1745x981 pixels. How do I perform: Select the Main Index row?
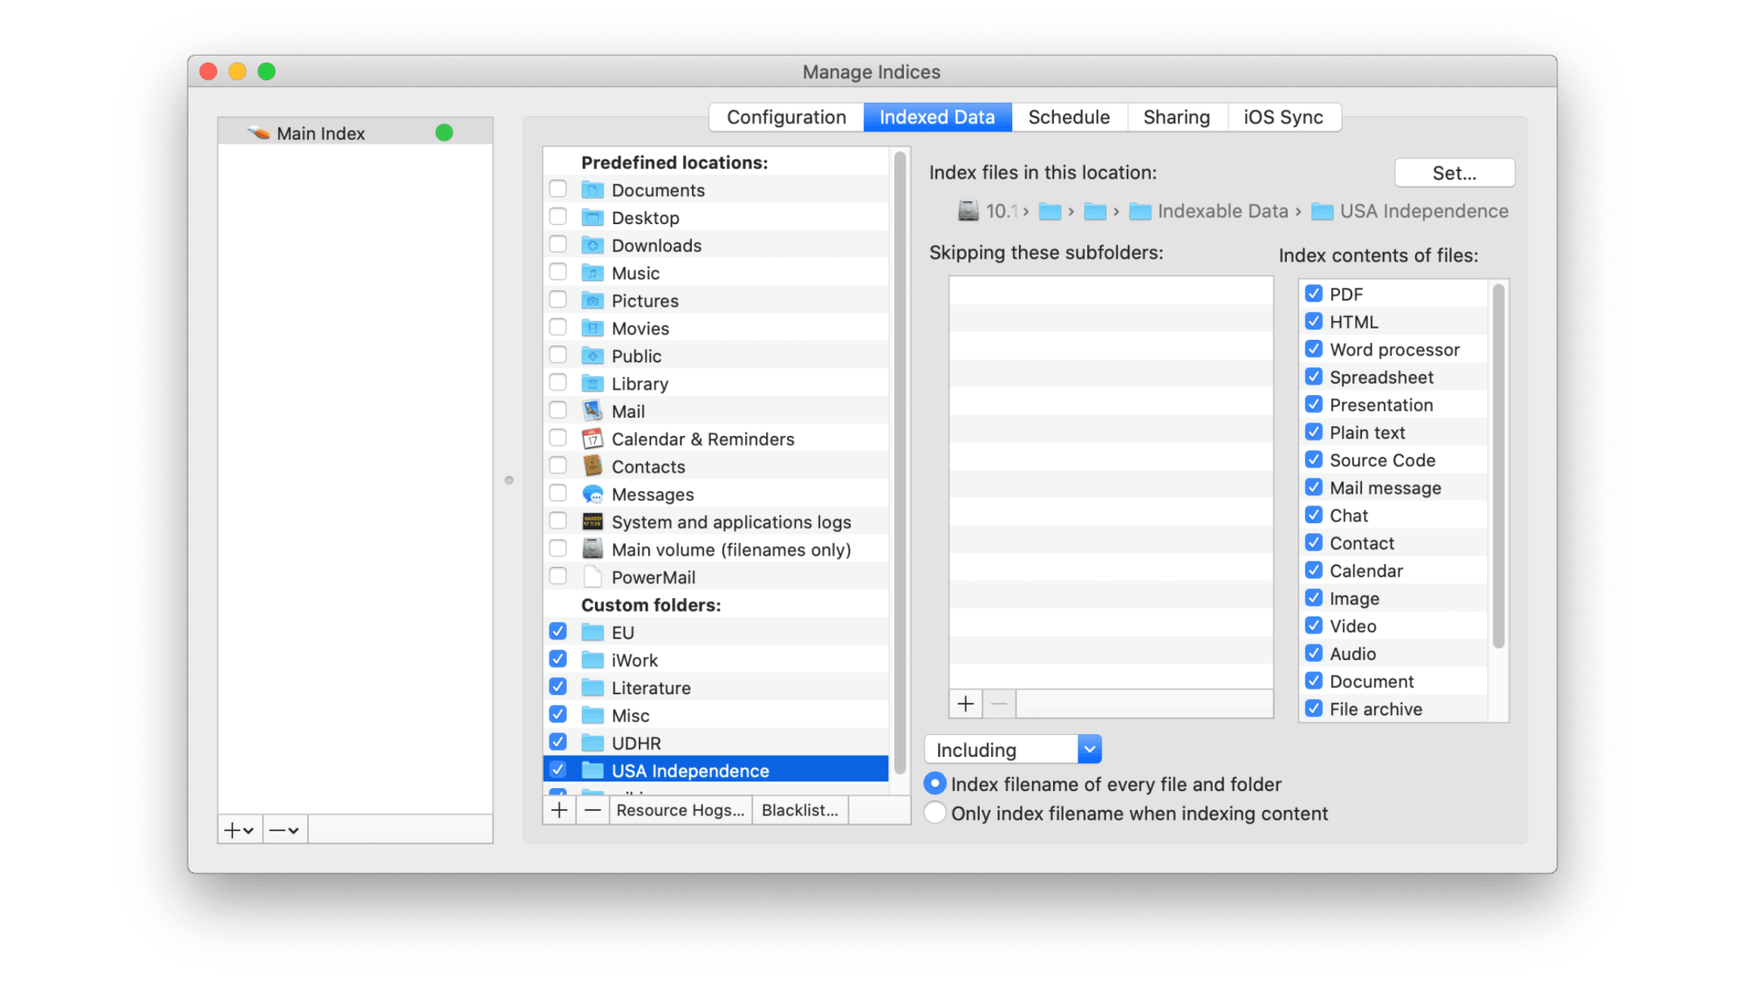355,133
